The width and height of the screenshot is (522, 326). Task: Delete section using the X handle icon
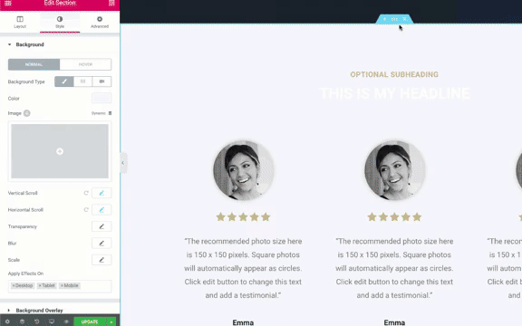coord(404,19)
